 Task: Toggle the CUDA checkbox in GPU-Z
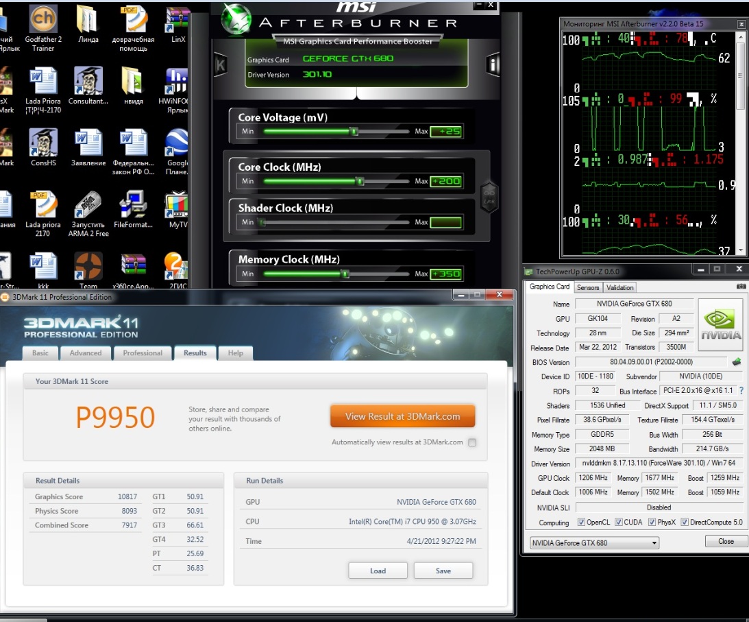pyautogui.click(x=619, y=522)
